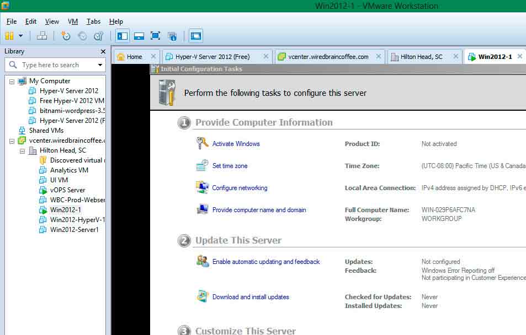Open the Edit menu
The height and width of the screenshot is (335, 526).
click(31, 21)
